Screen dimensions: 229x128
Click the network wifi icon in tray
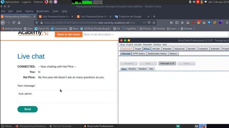point(206,2)
